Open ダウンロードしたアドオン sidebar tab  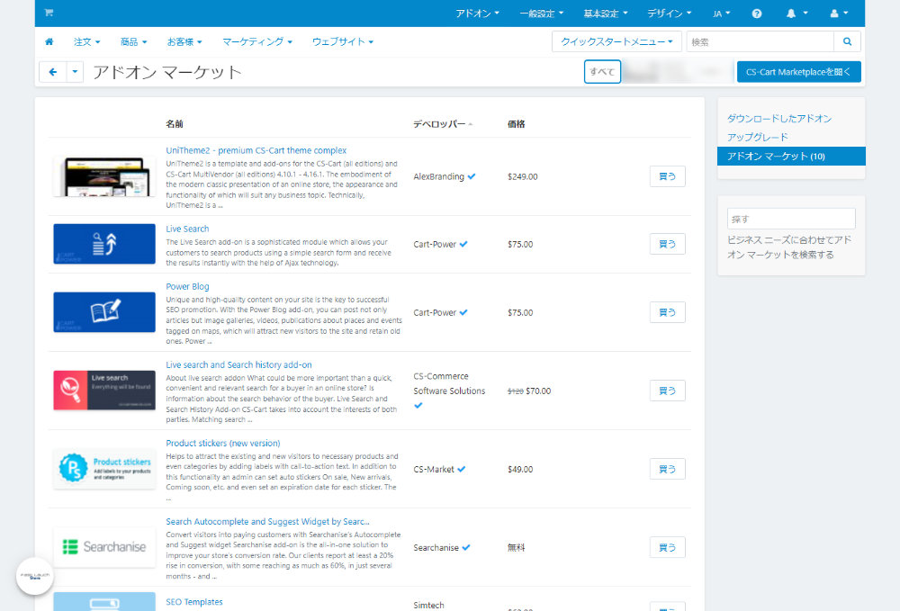[778, 118]
